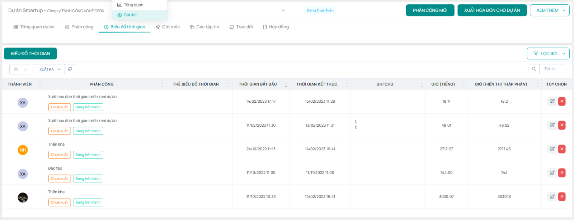Click the refresh table icon
The width and height of the screenshot is (574, 220).
pos(70,69)
